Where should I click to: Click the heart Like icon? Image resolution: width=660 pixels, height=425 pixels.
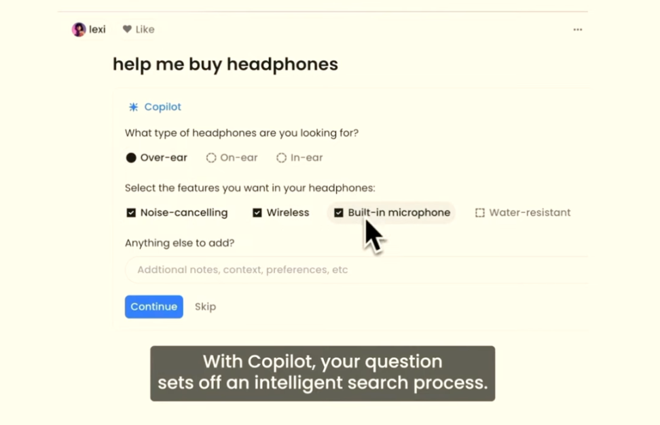coord(127,29)
